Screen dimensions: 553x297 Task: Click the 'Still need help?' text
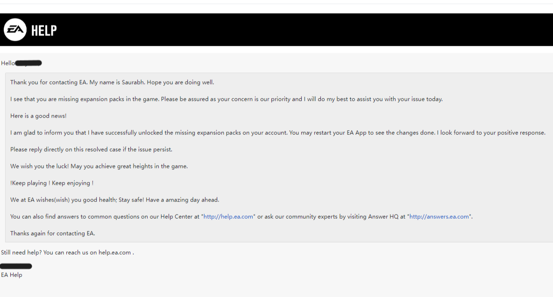point(21,252)
